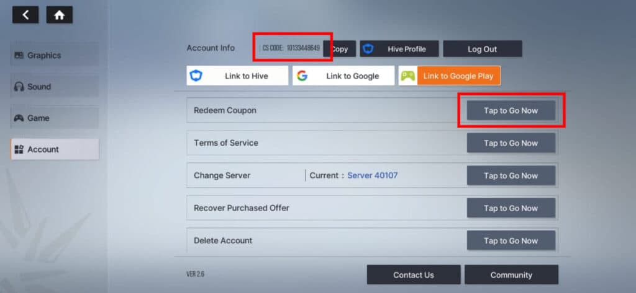Click the Server 40107 link text

tap(373, 176)
